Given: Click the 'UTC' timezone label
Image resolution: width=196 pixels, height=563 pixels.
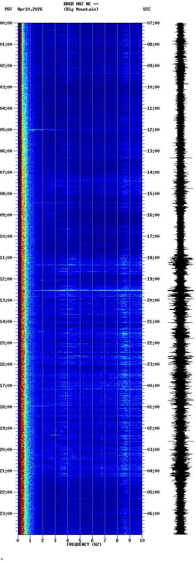Looking at the screenshot, I should [147, 9].
